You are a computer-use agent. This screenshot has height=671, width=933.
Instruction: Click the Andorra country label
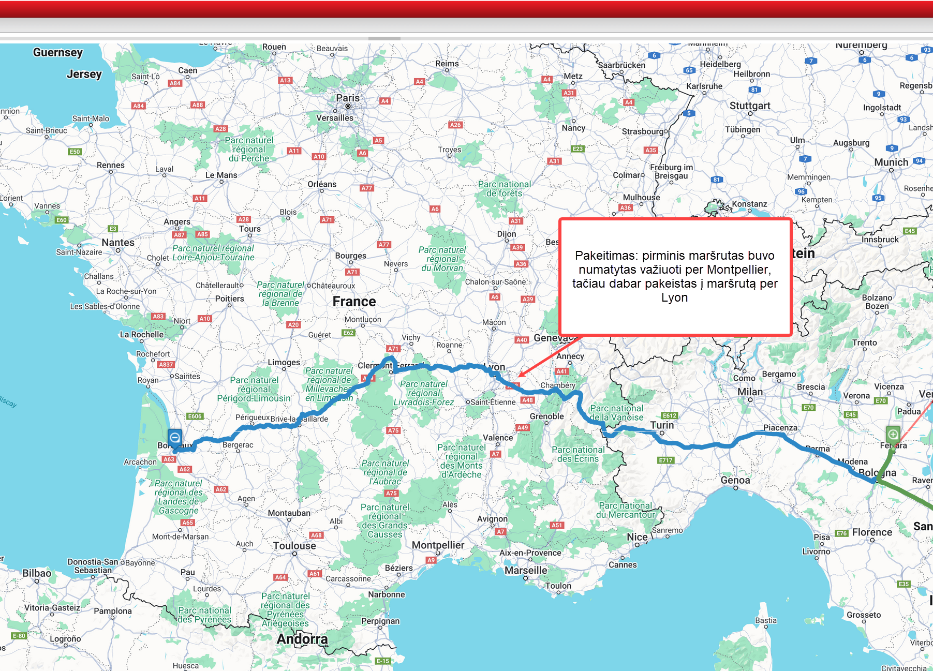pyautogui.click(x=302, y=639)
